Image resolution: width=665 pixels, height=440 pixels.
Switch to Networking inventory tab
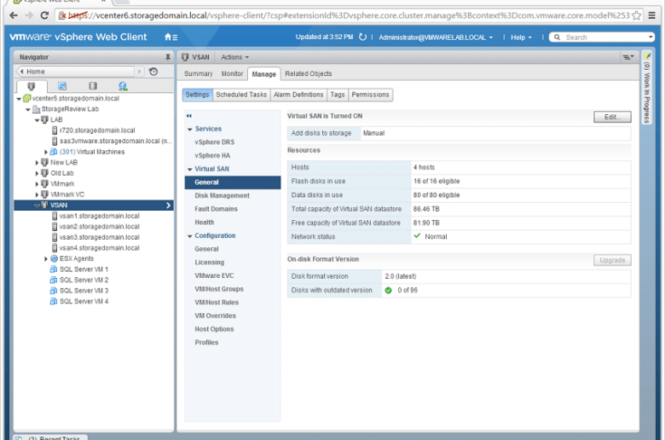click(123, 86)
